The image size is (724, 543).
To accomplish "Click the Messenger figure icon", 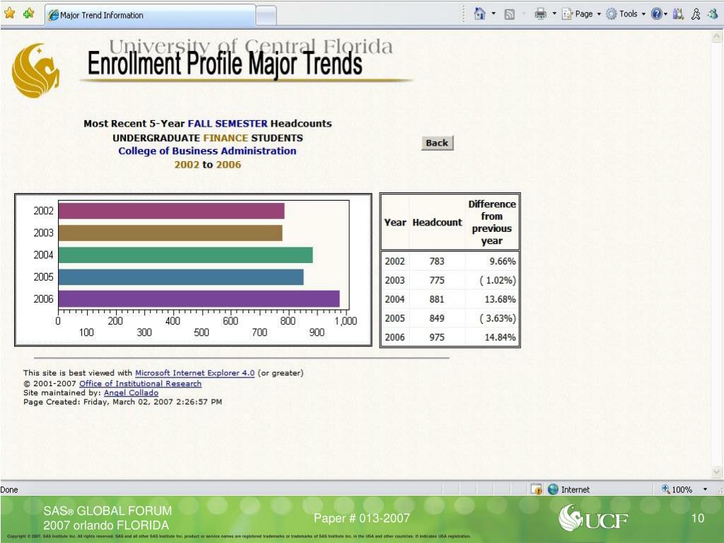I will [696, 14].
